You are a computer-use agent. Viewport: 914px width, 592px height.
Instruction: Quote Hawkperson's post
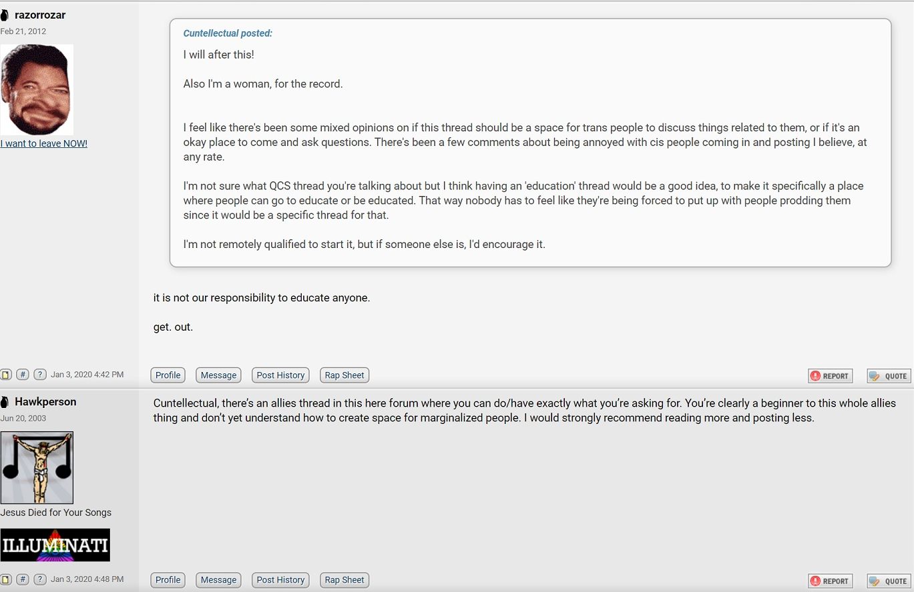pyautogui.click(x=889, y=581)
